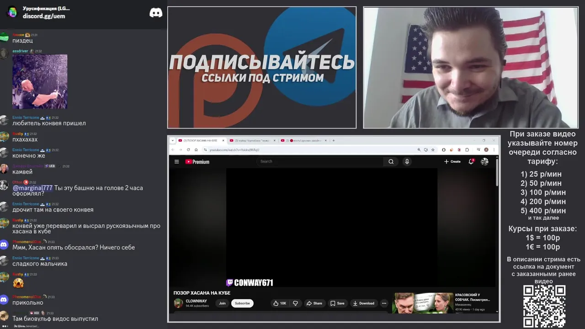Click the discord.gg/uem invite text
Image resolution: width=585 pixels, height=329 pixels.
[44, 16]
